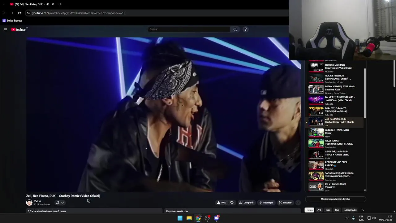Click the video title Starboy Remix text

click(x=63, y=196)
